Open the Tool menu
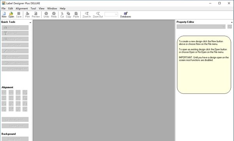Viewport: 234px width, 141px height. click(33, 9)
